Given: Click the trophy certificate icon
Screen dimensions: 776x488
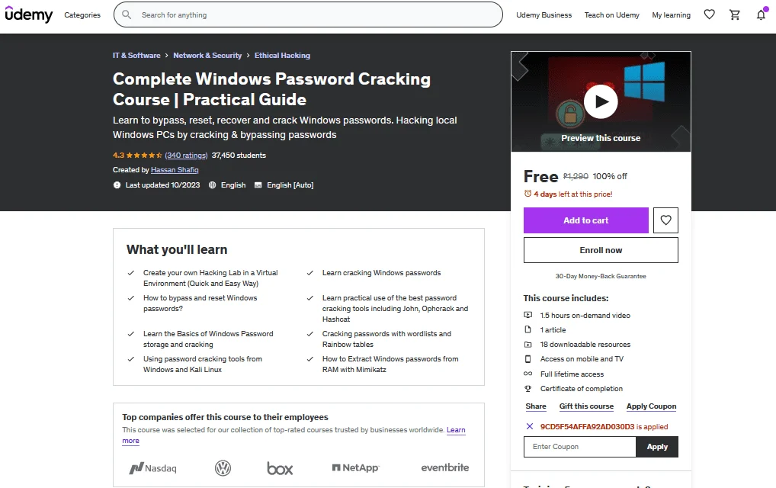Looking at the screenshot, I should pos(528,389).
